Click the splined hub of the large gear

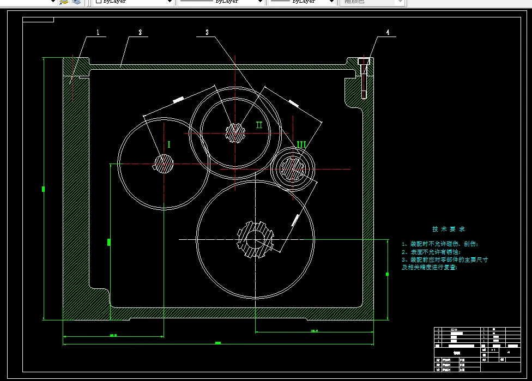point(255,239)
